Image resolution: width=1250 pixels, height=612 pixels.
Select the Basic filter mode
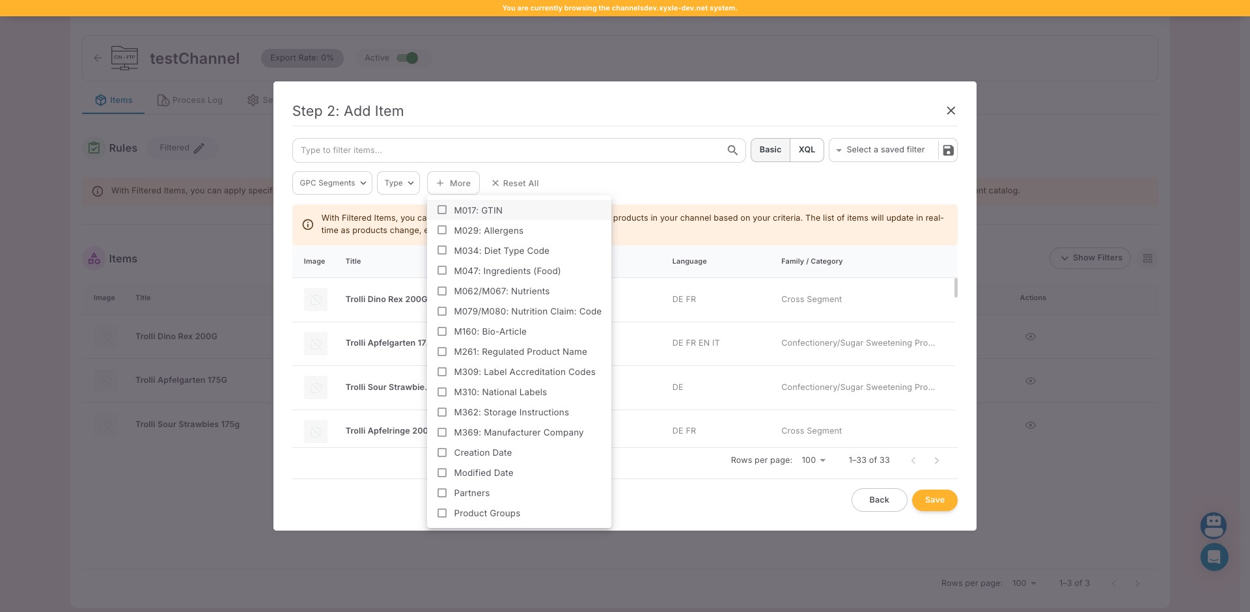[770, 150]
